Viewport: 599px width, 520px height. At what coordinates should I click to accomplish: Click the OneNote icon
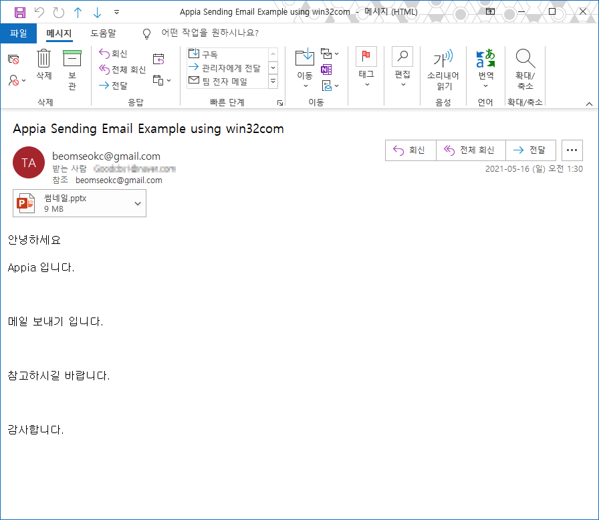click(326, 70)
